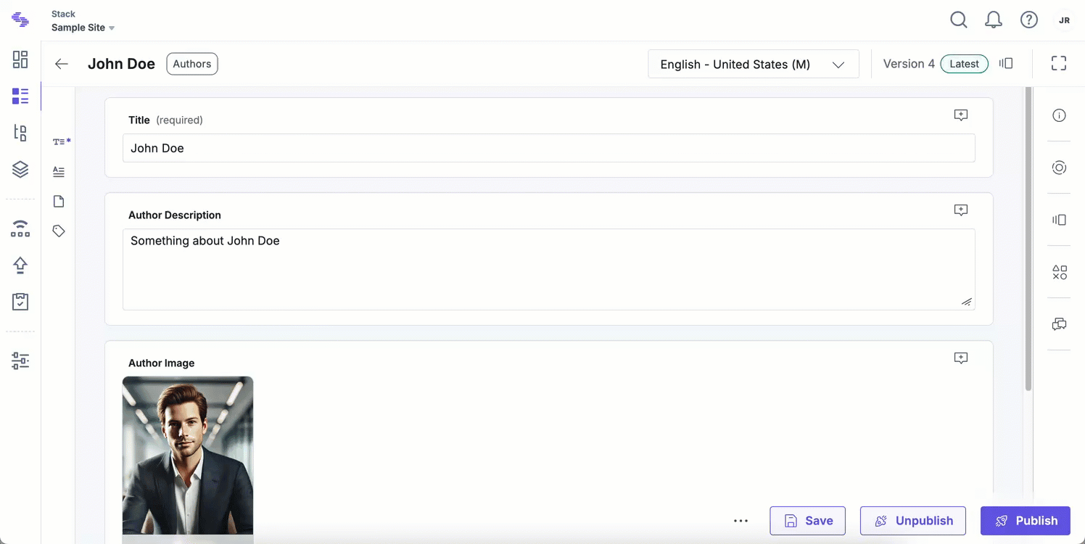Open the discussions chat icon in right panel
The height and width of the screenshot is (544, 1085).
pyautogui.click(x=1059, y=324)
